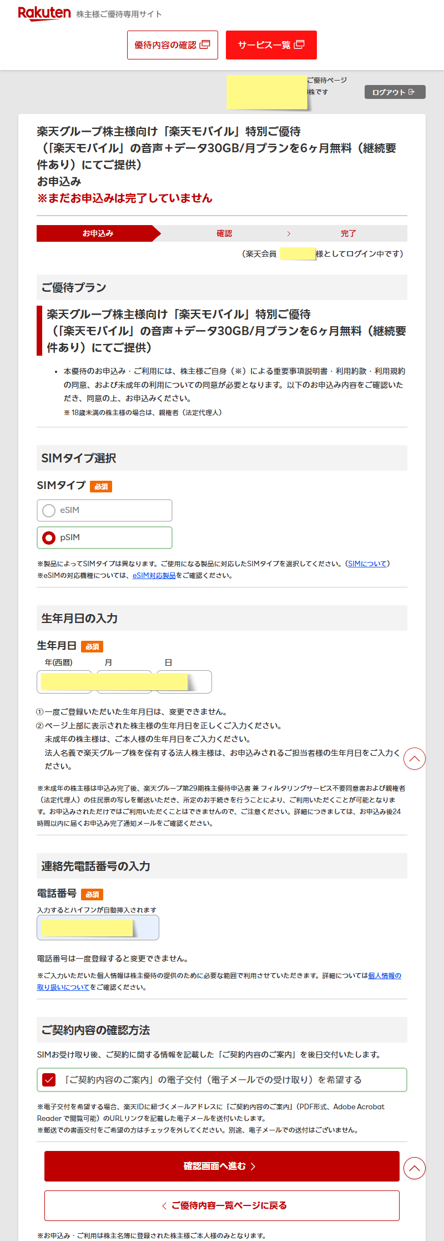Click the ※まだお申込みは完了していません warning text
Screen dimensions: 444x1241
coord(125,198)
